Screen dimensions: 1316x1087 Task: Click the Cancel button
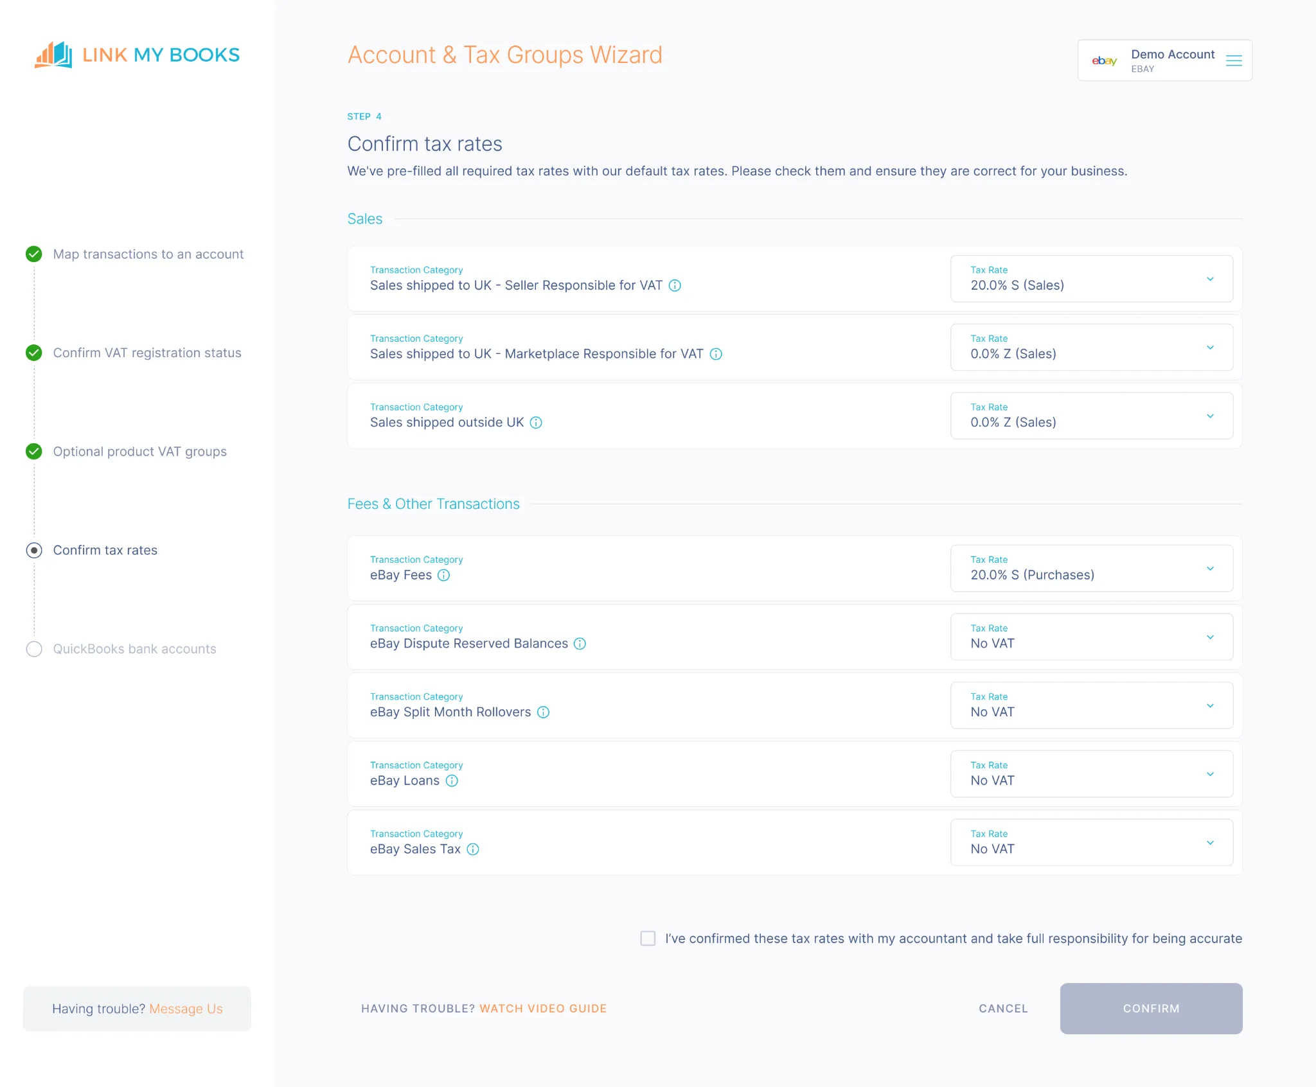click(x=1003, y=1008)
